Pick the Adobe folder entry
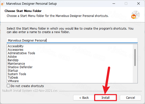This screenshot has height=104, width=145. [x=12, y=57]
